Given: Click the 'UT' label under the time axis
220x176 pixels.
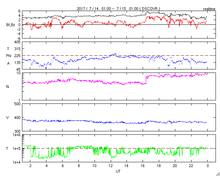Looking at the screenshot, I should pyautogui.click(x=118, y=171).
